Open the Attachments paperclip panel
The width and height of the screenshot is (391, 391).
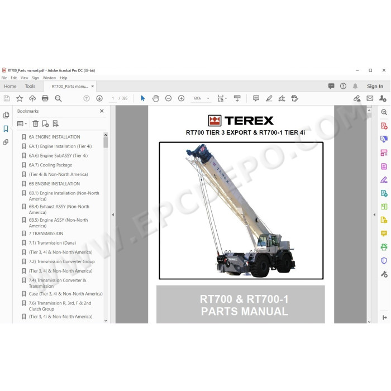[x=6, y=142]
